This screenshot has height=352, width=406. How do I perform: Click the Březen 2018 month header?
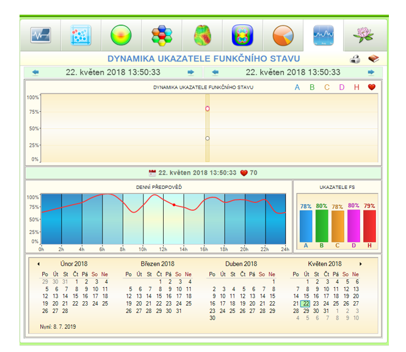coord(158,264)
